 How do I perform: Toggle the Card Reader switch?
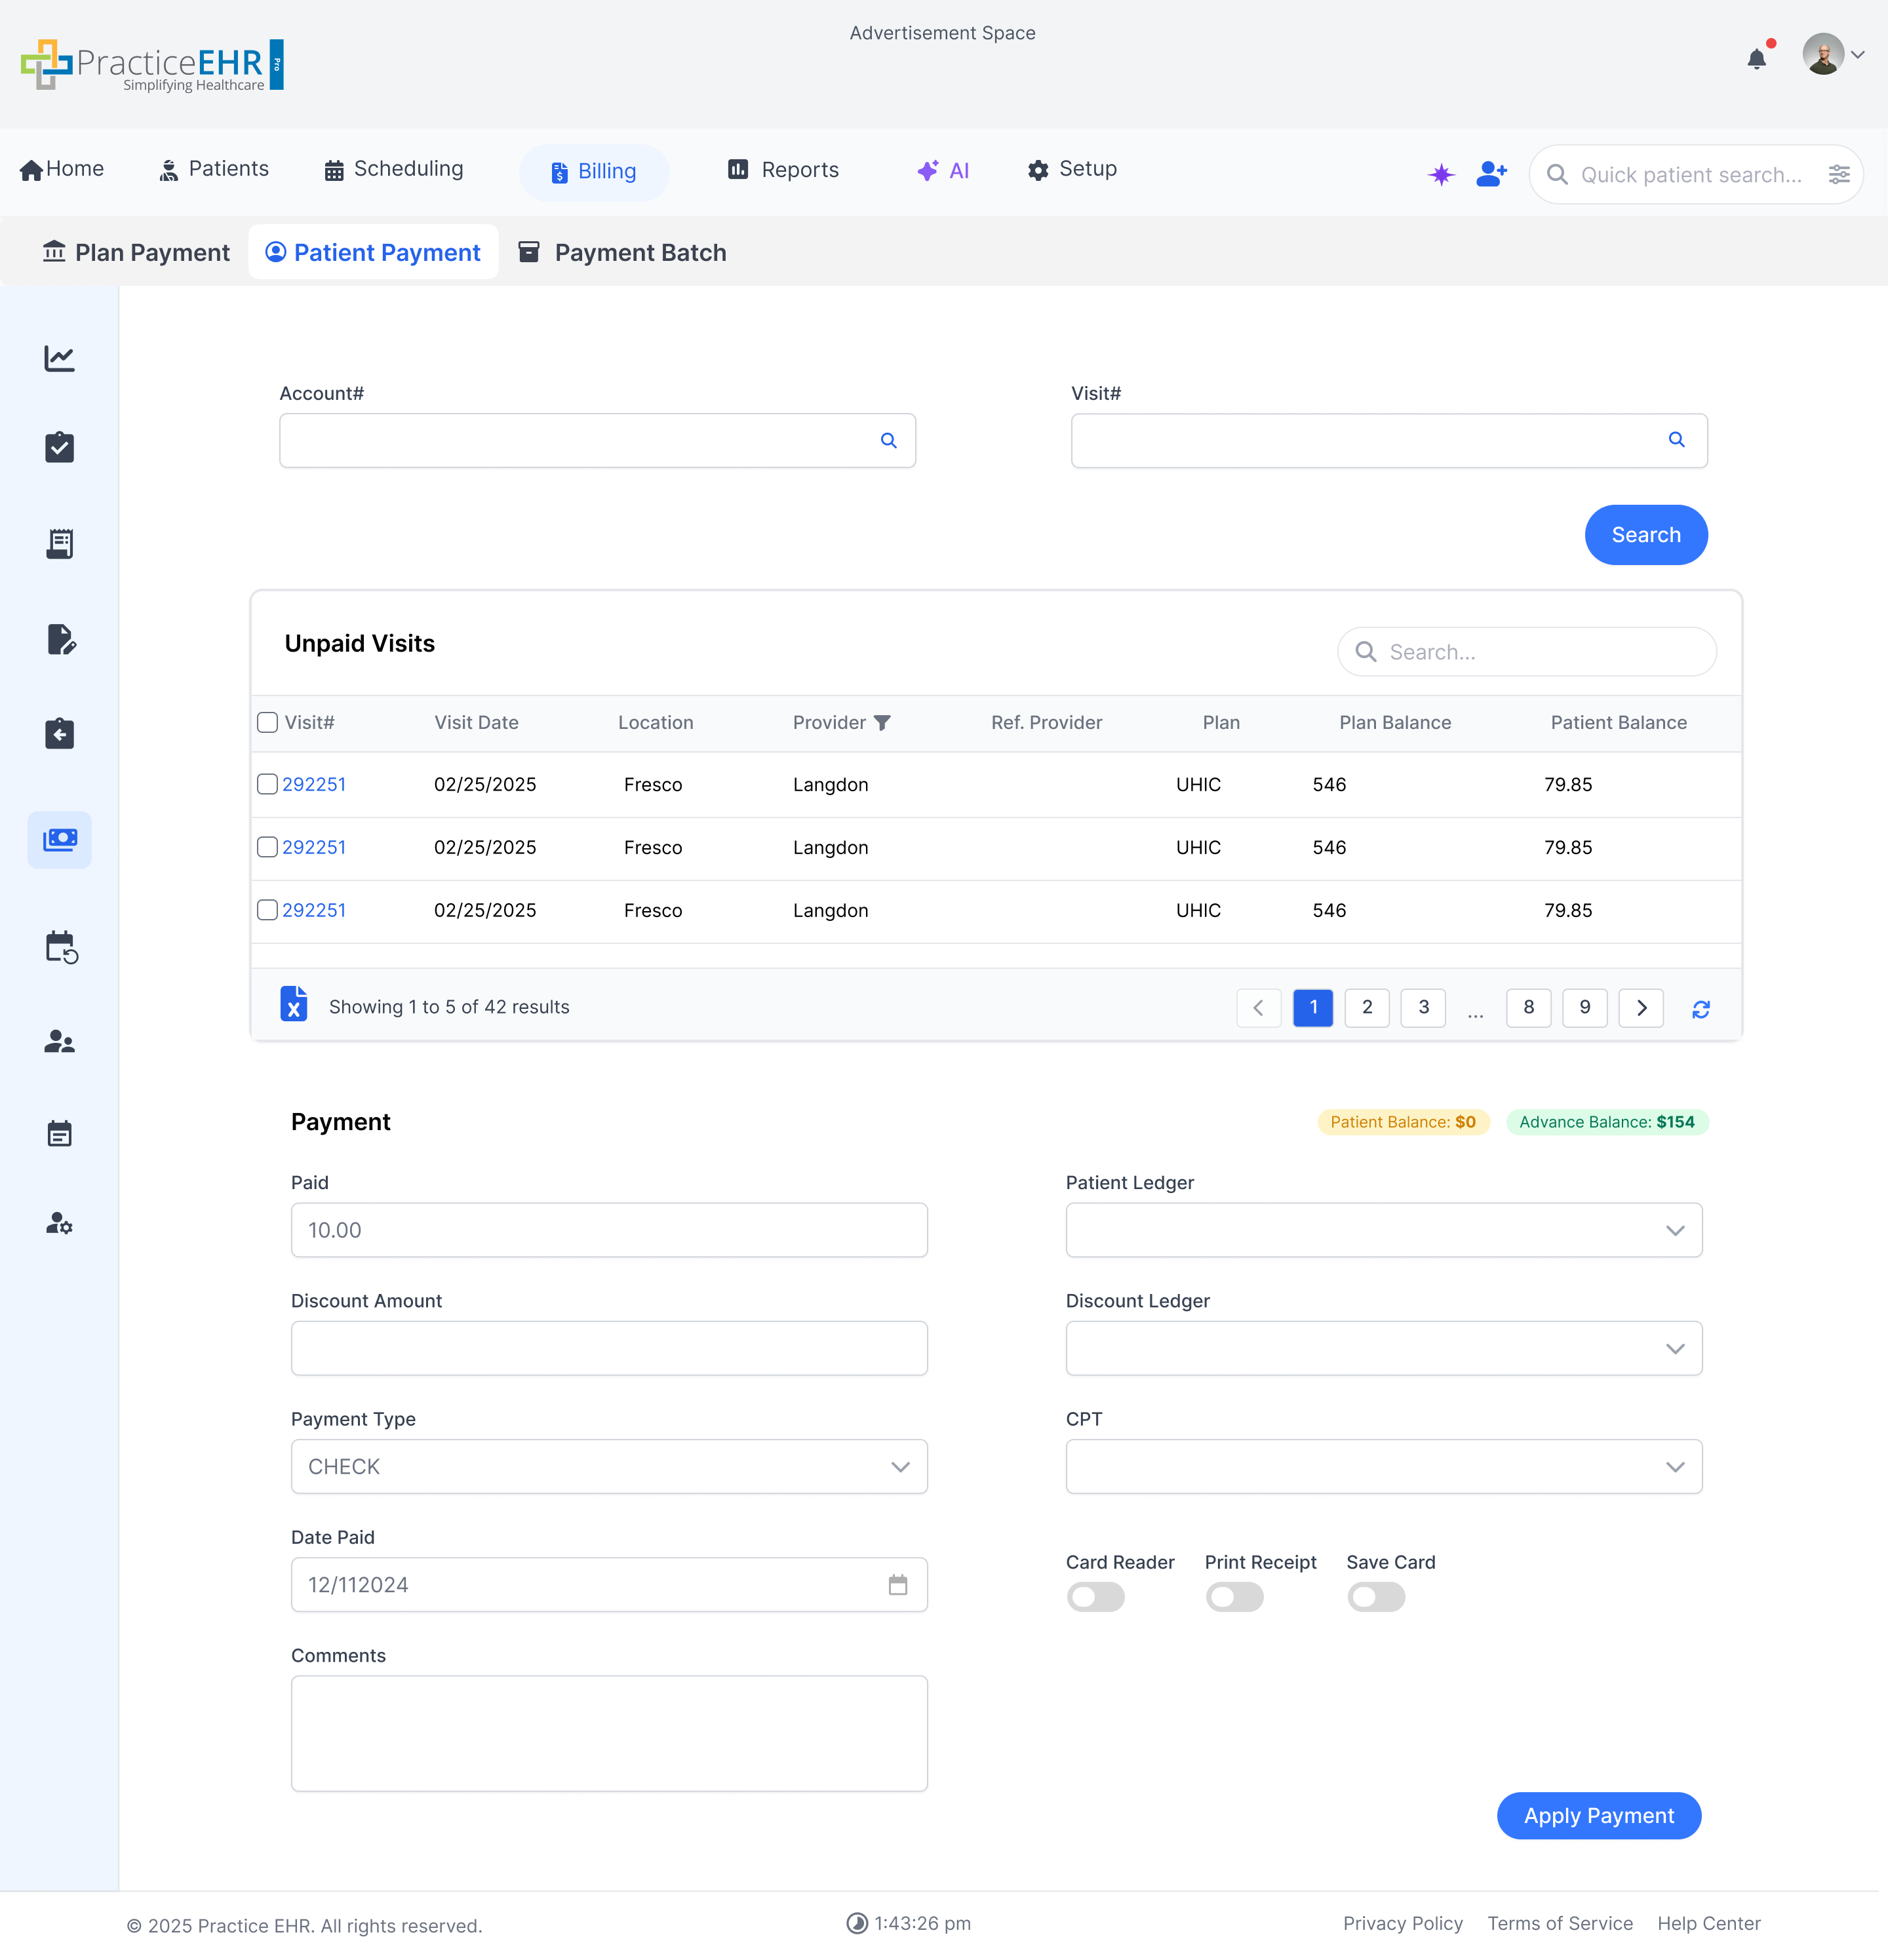1095,1596
